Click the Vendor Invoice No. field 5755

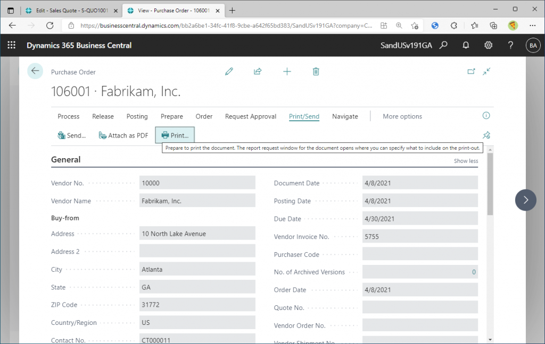tap(420, 237)
